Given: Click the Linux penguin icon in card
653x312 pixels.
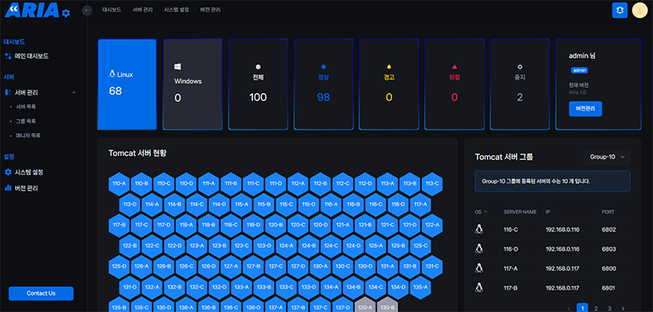Looking at the screenshot, I should pyautogui.click(x=112, y=74).
